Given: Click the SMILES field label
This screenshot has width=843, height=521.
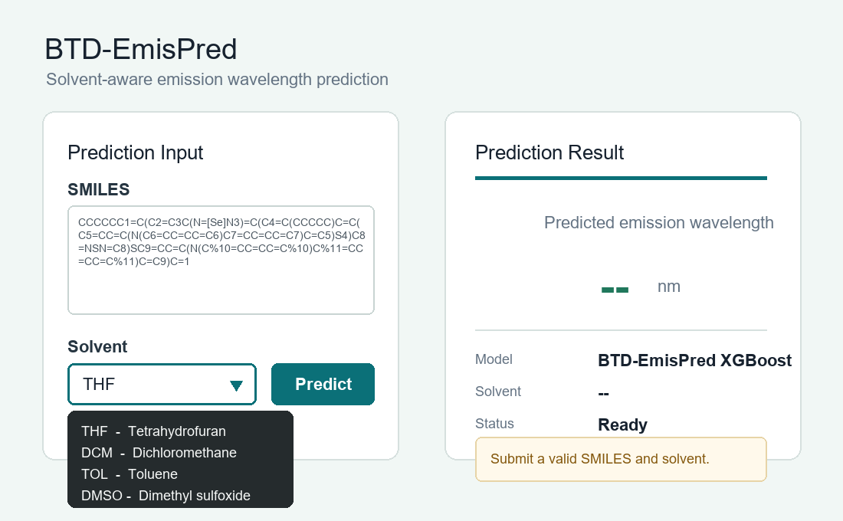Looking at the screenshot, I should [98, 190].
